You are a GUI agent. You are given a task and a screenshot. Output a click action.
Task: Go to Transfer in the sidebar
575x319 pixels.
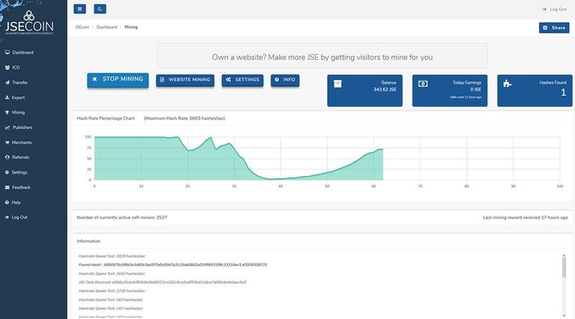tap(19, 82)
